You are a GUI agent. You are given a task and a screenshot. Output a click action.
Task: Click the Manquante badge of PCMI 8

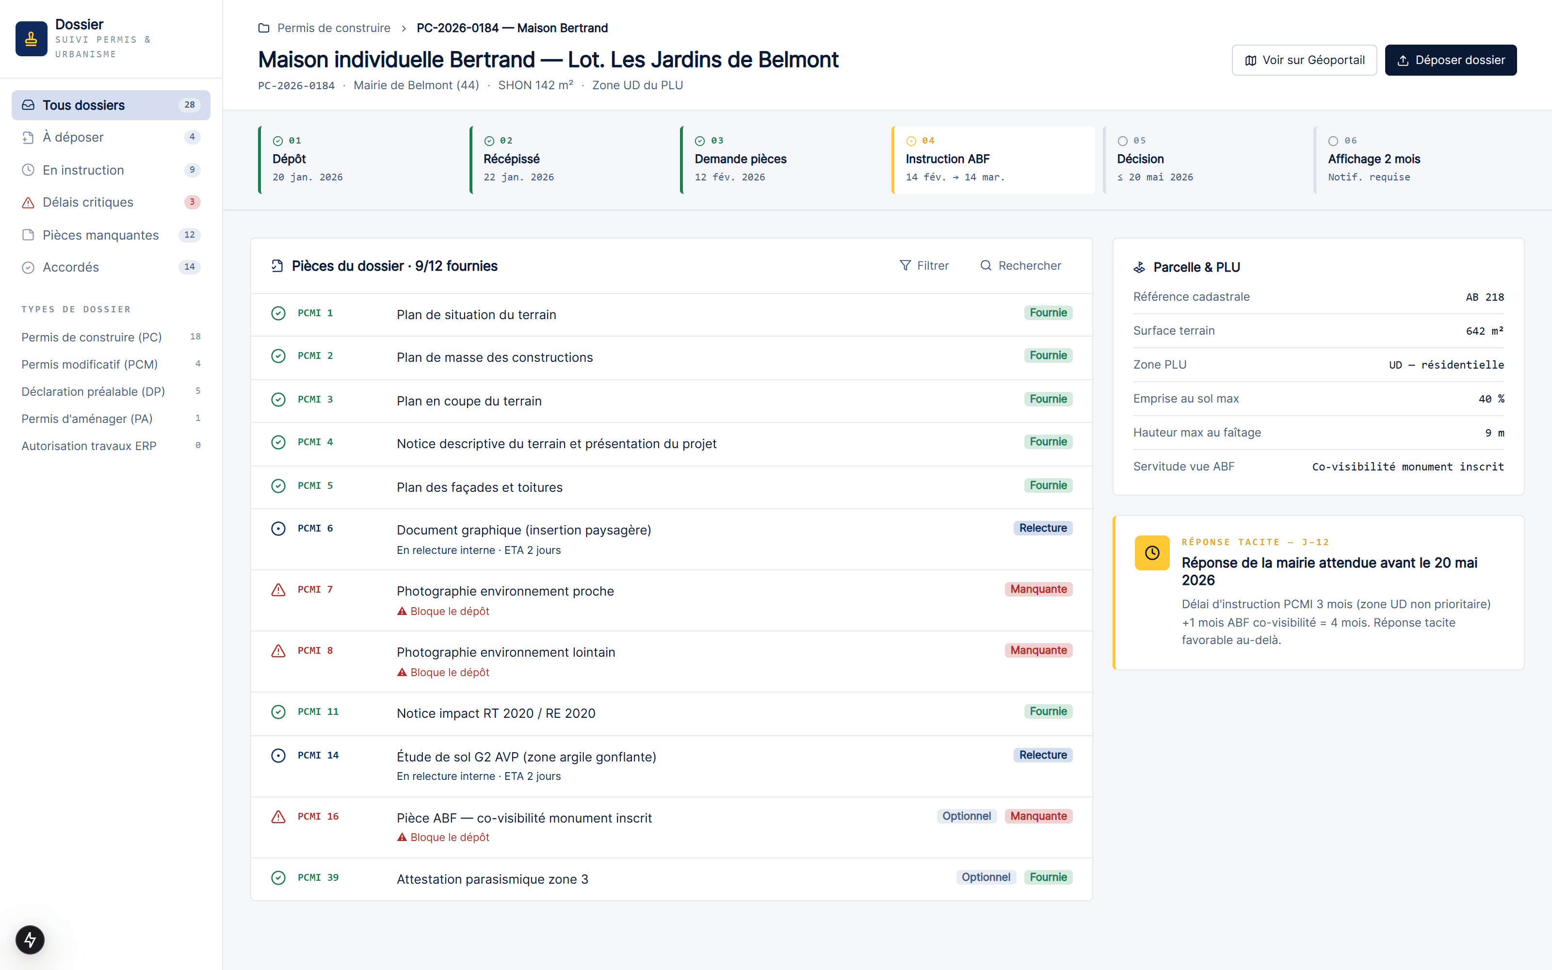coord(1038,650)
